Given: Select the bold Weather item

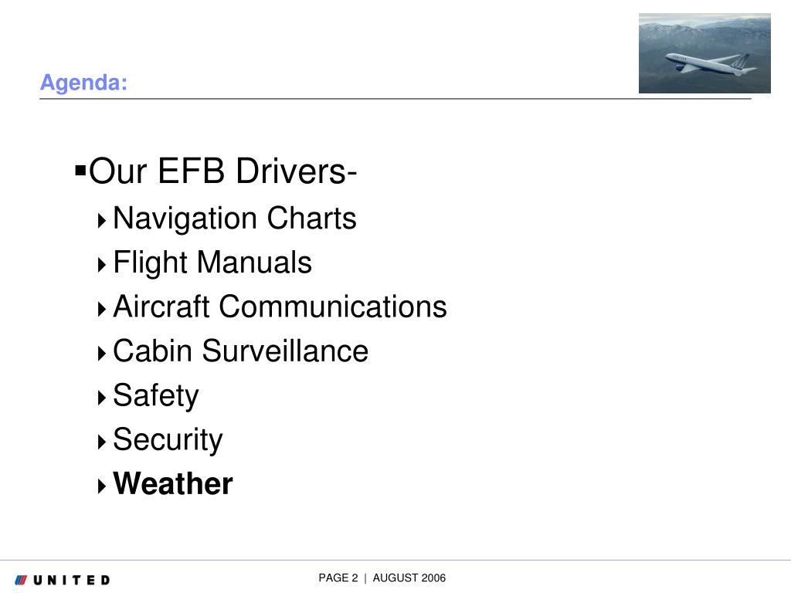Looking at the screenshot, I should (x=173, y=483).
